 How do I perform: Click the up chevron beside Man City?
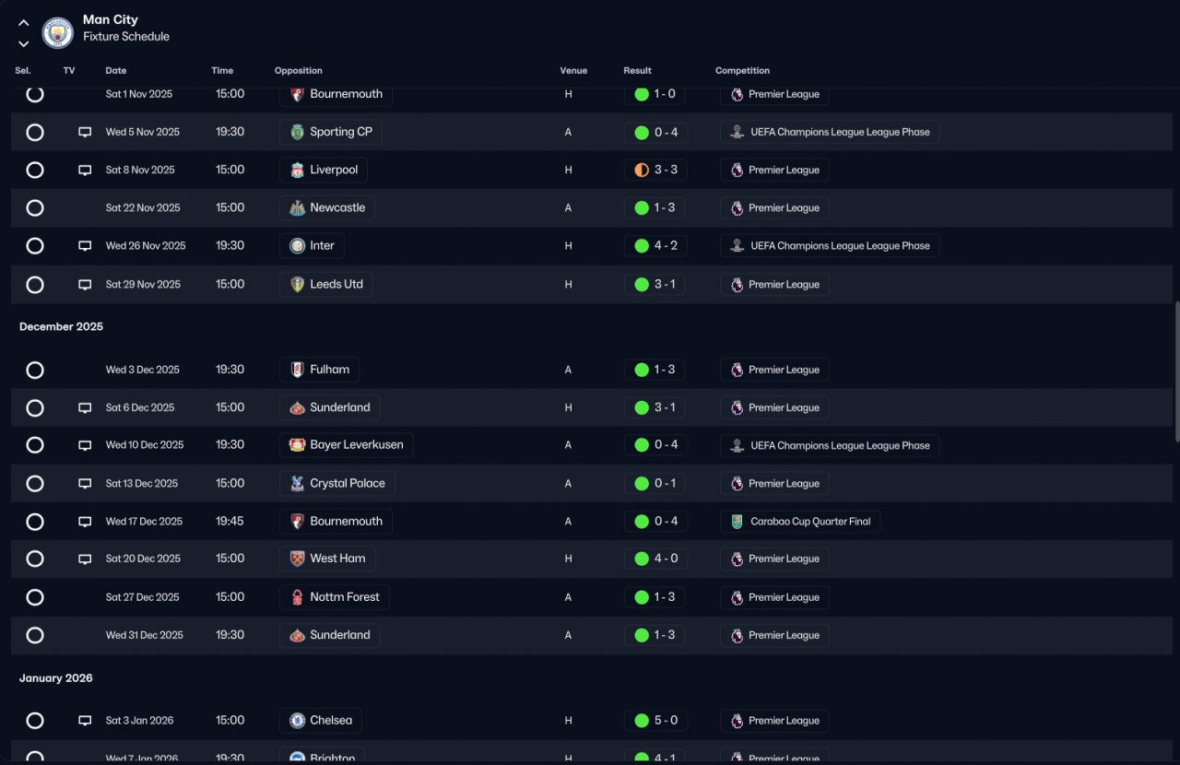24,23
